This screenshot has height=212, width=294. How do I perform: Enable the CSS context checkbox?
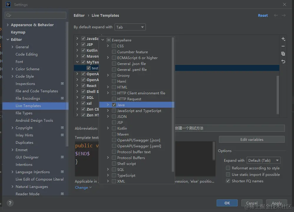(x=114, y=46)
